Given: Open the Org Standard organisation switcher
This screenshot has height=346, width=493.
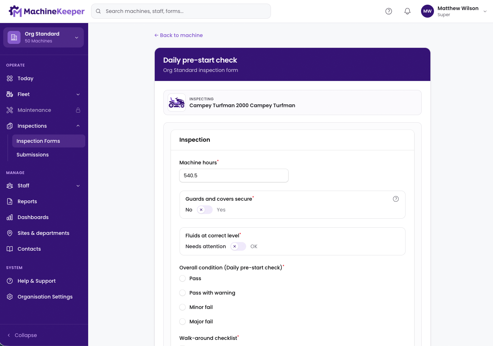Looking at the screenshot, I should click(x=44, y=37).
